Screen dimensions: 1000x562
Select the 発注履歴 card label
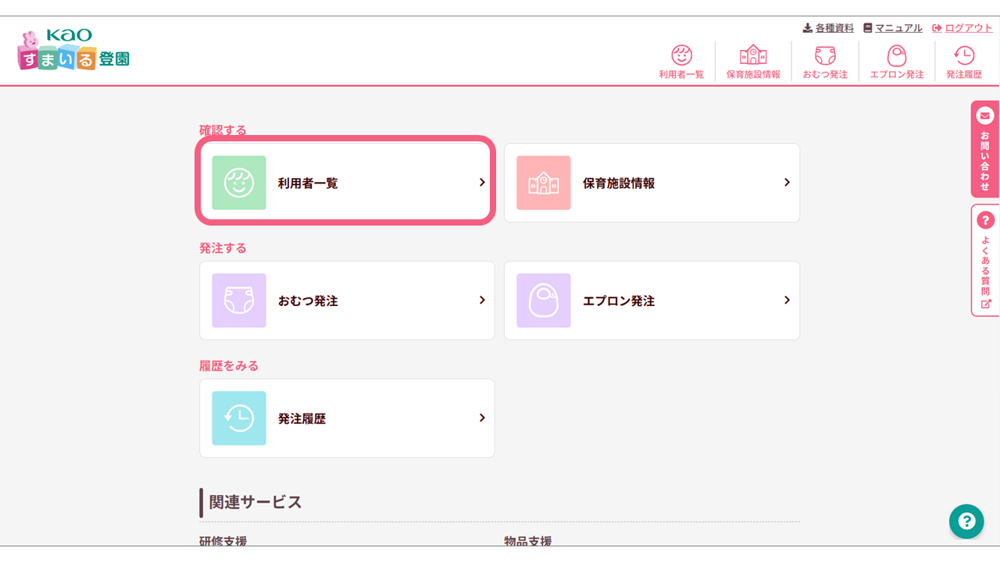(x=302, y=419)
